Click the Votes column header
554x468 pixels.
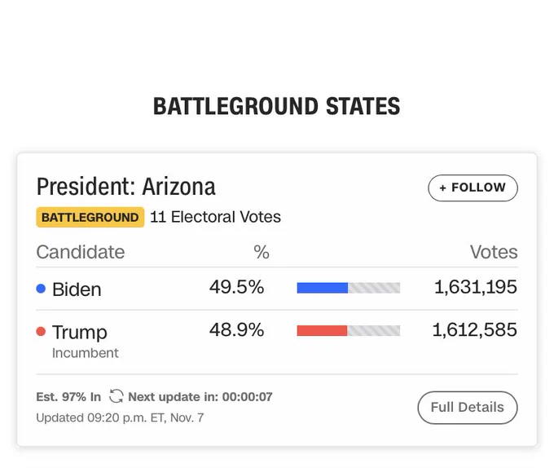494,252
